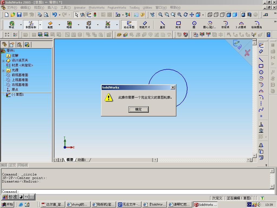Click the Open file folder icon
Screen dimensions: 277x208
pyautogui.click(x=13, y=15)
